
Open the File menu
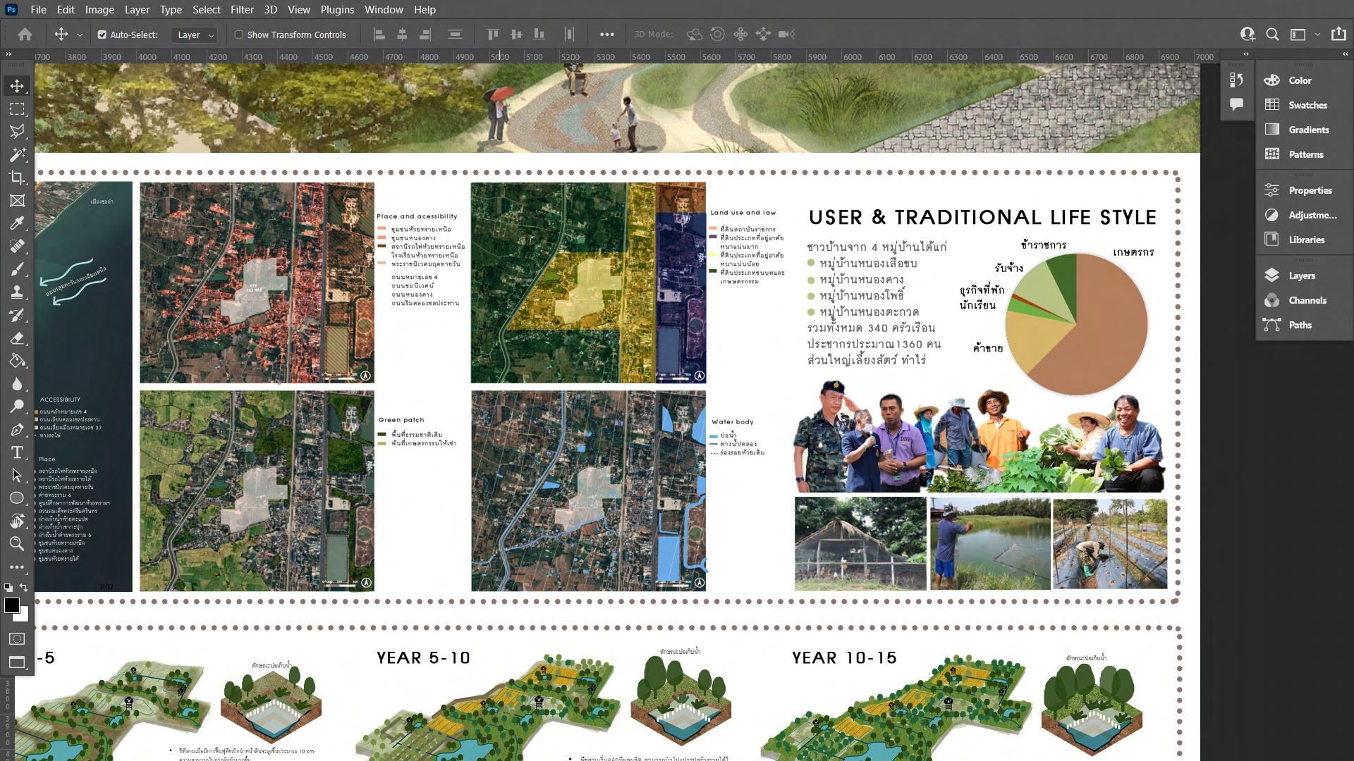click(39, 10)
